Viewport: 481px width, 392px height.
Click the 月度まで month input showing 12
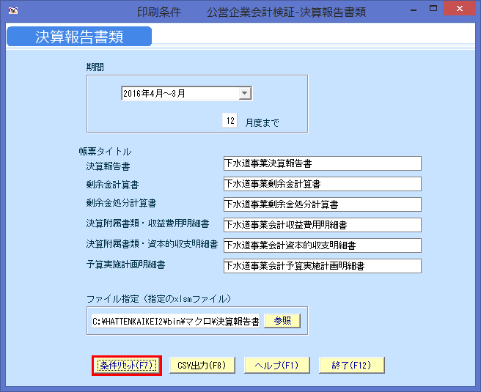[230, 120]
